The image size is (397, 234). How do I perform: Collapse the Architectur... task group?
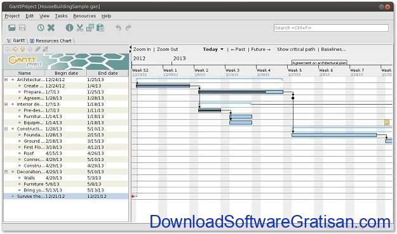click(6, 80)
